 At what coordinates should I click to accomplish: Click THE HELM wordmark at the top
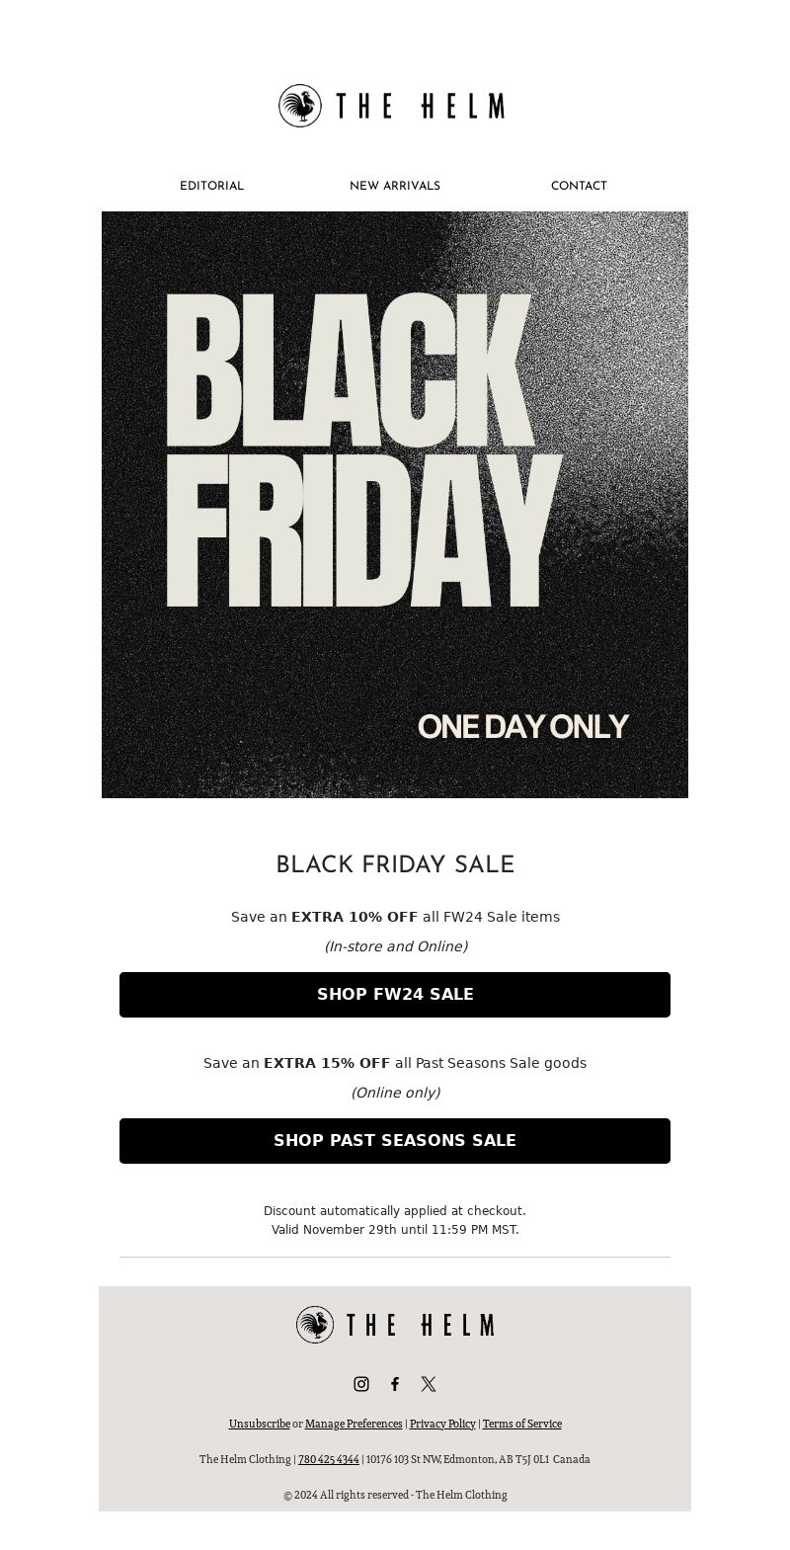tap(420, 106)
